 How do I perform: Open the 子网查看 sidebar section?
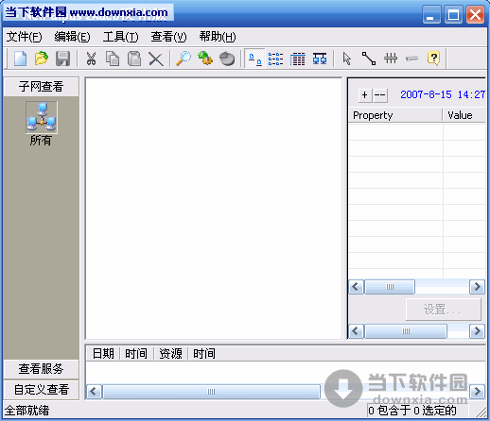(42, 87)
